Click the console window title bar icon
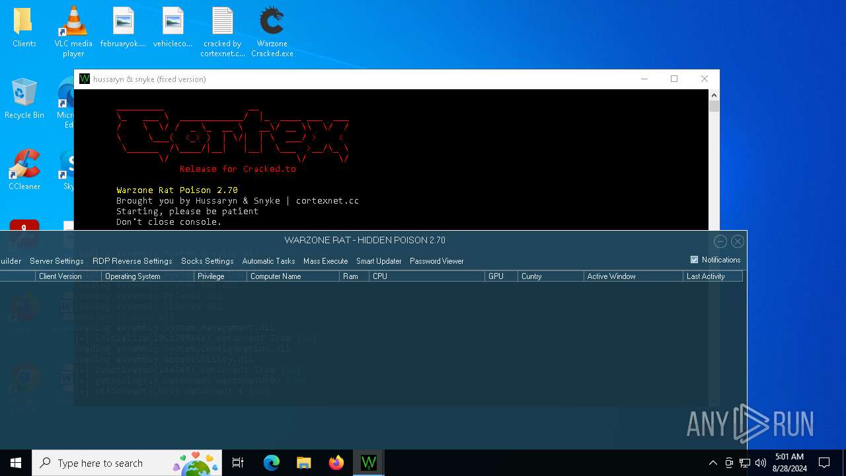The image size is (846, 476). coord(85,79)
